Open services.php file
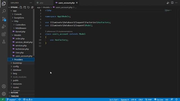180x101 pixels. click(21, 45)
